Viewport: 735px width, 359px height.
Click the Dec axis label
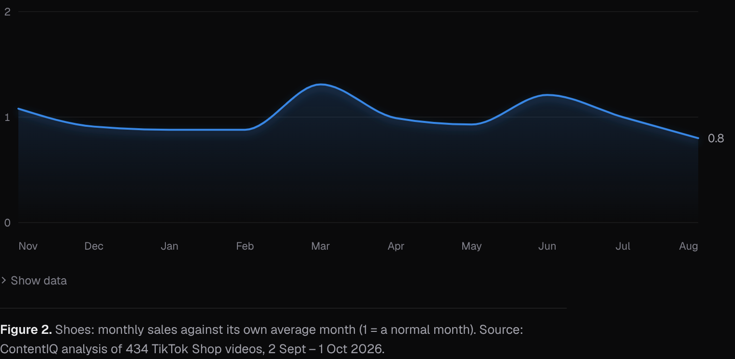(x=94, y=246)
